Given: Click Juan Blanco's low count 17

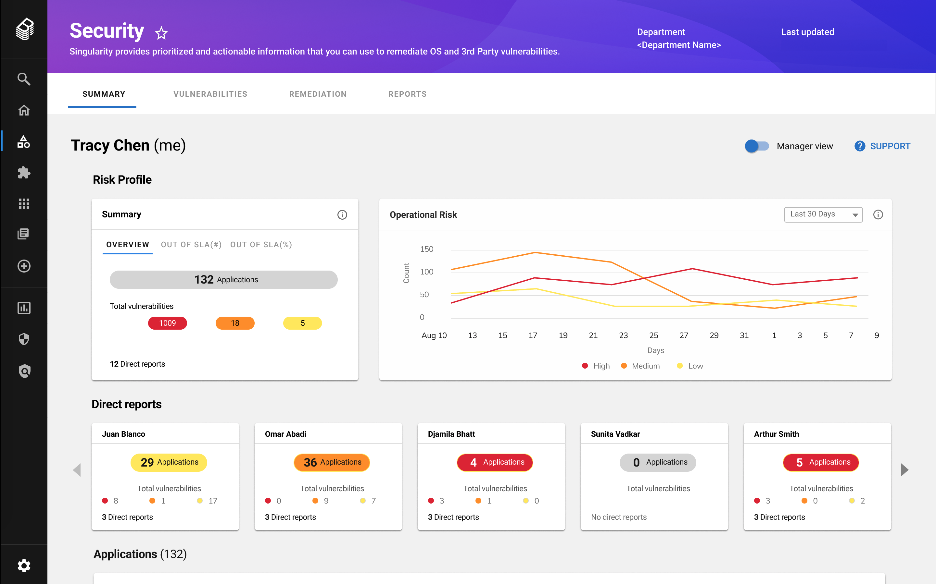Looking at the screenshot, I should [213, 501].
